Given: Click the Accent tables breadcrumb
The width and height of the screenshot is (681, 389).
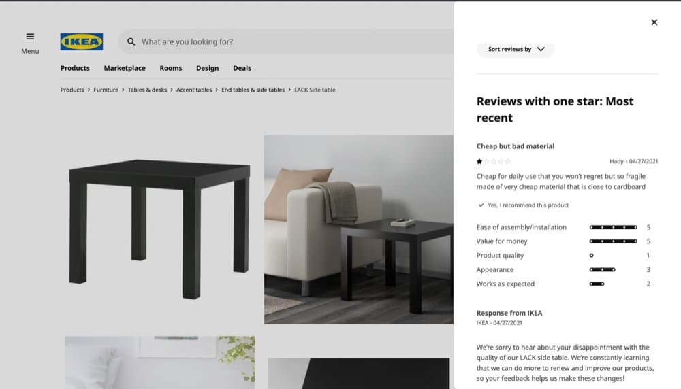Looking at the screenshot, I should [x=194, y=90].
